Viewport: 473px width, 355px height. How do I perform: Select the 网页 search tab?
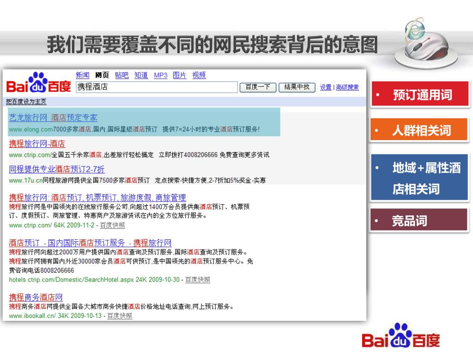click(102, 75)
